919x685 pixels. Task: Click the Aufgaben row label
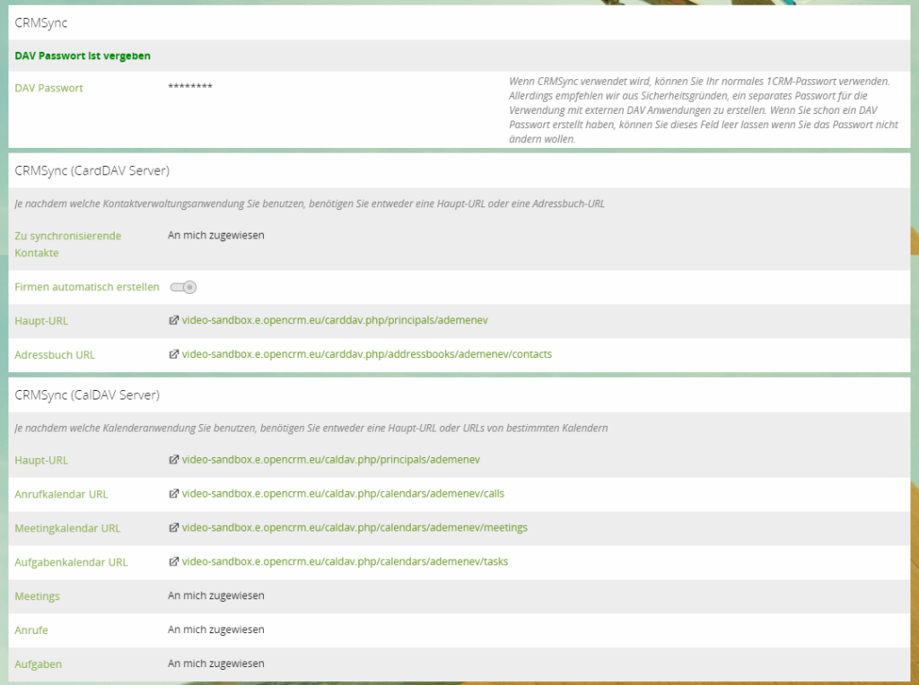[x=38, y=663]
